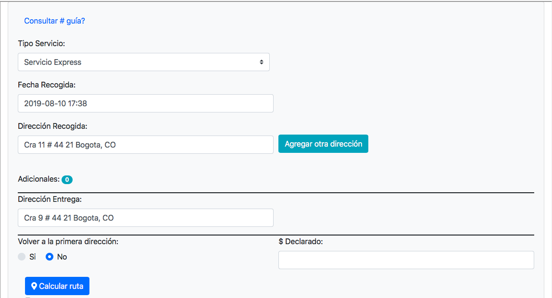Open the Consultar # guía? link
This screenshot has height=298, width=552.
click(x=54, y=21)
